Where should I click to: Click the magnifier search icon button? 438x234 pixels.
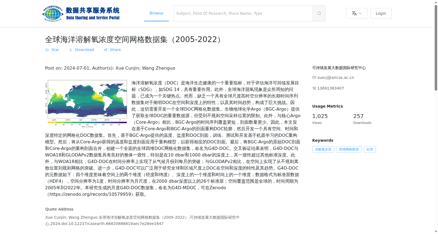pyautogui.click(x=319, y=13)
